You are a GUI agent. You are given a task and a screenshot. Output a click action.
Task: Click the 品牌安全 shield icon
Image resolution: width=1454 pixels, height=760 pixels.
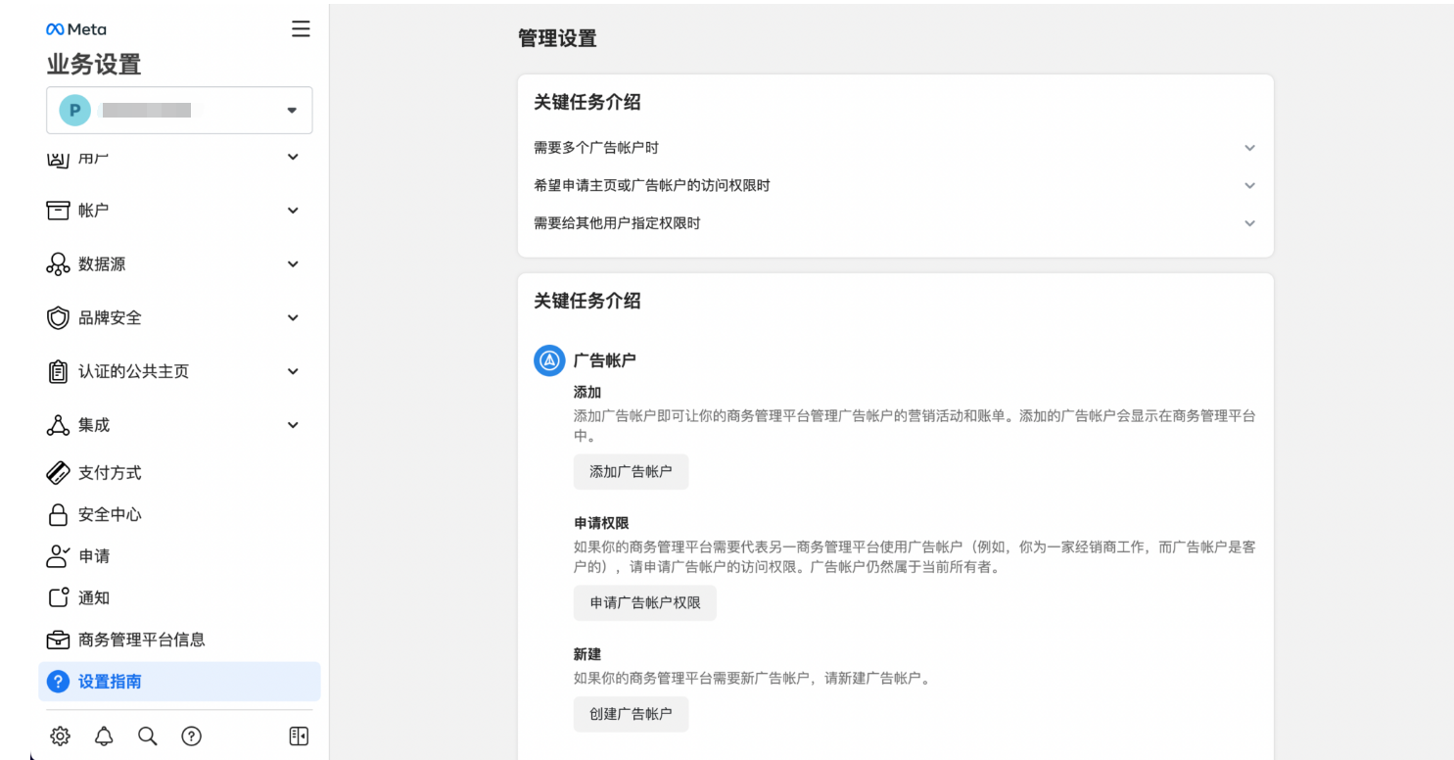[x=59, y=318]
